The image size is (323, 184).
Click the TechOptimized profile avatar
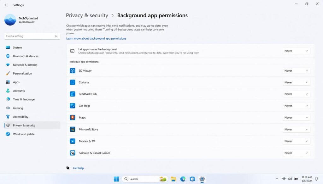(10, 20)
